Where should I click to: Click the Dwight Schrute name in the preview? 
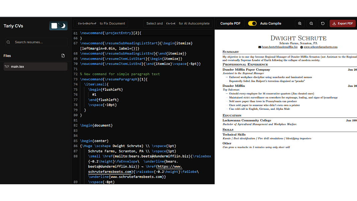(298, 38)
